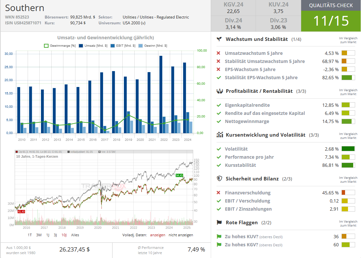Click the green check next to Performance pro Jahr

coord(219,157)
